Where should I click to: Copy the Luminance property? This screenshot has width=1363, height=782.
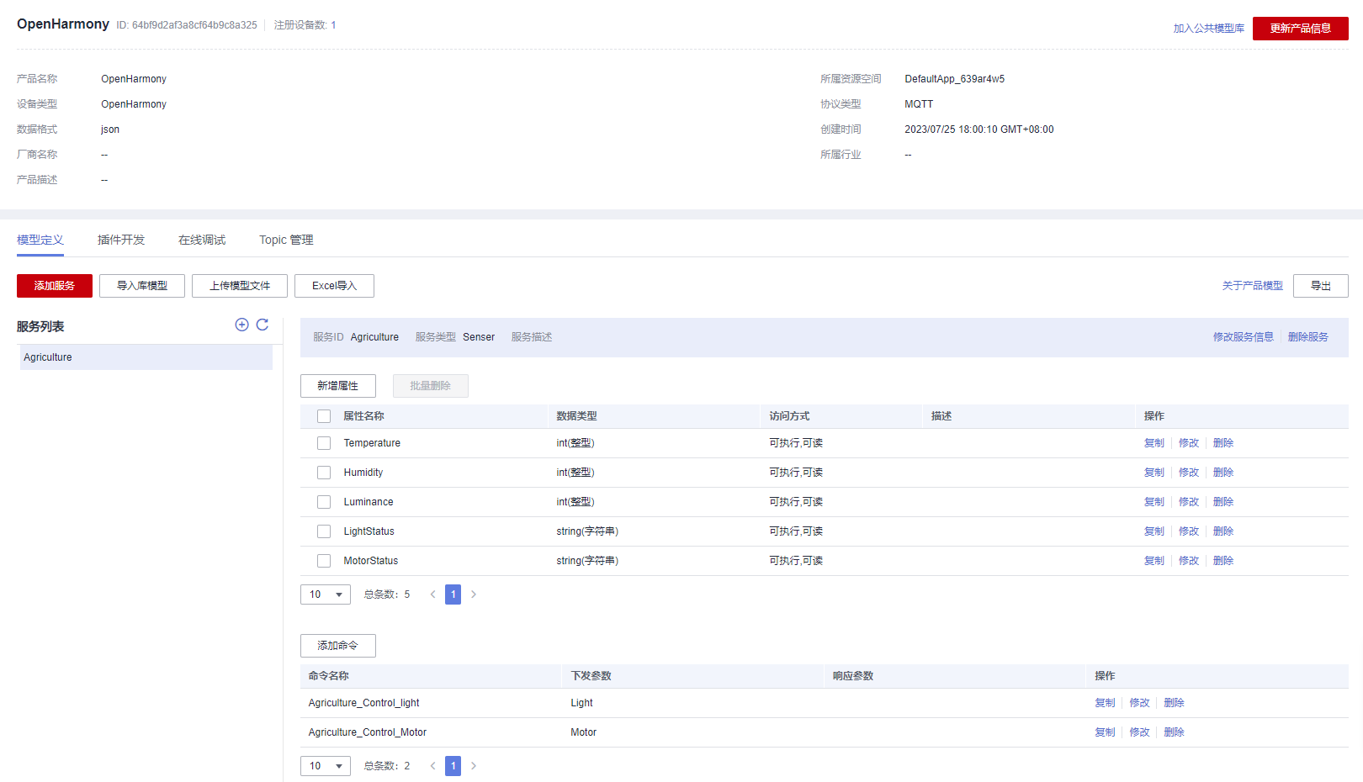coord(1154,502)
